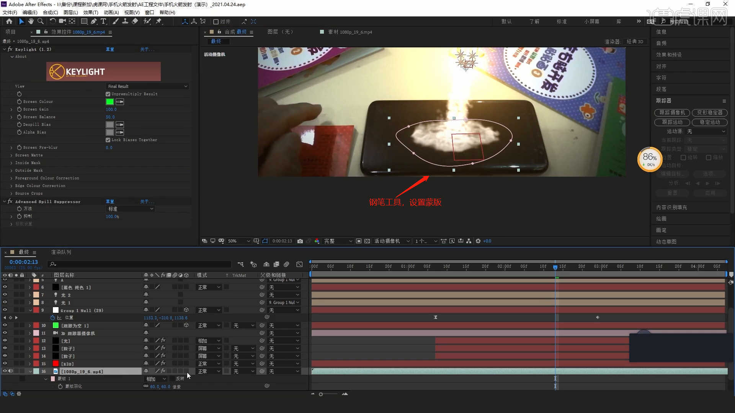This screenshot has height=413, width=735.
Task: Select the Pan Behind anchor point tool
Action: click(x=72, y=21)
